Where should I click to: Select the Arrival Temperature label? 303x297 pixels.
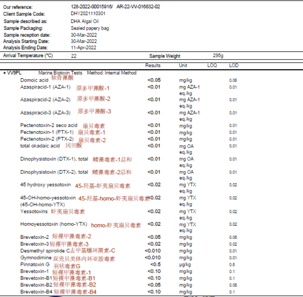(x=28, y=56)
